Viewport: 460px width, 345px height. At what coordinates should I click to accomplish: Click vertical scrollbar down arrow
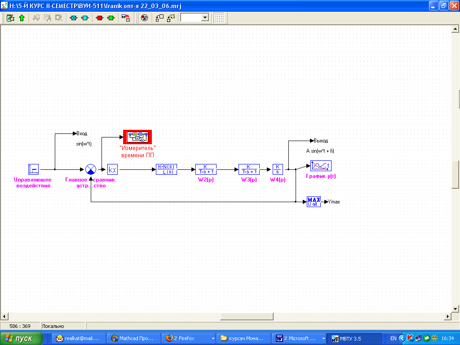pyautogui.click(x=455, y=309)
